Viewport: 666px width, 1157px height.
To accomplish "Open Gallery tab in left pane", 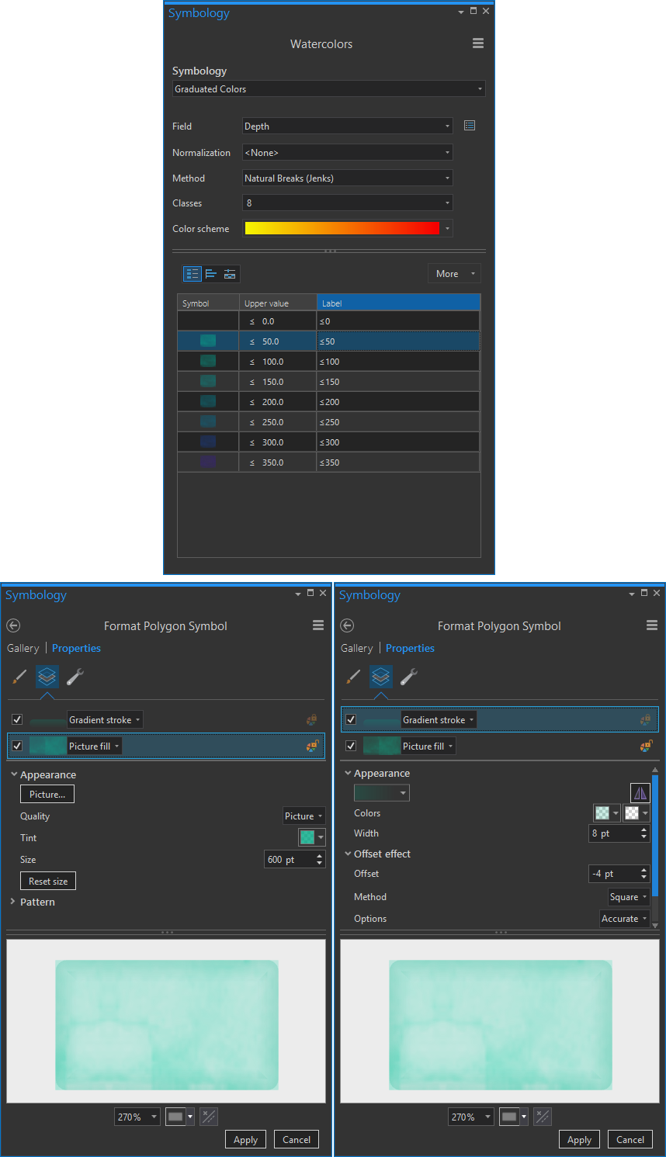I will [x=23, y=648].
